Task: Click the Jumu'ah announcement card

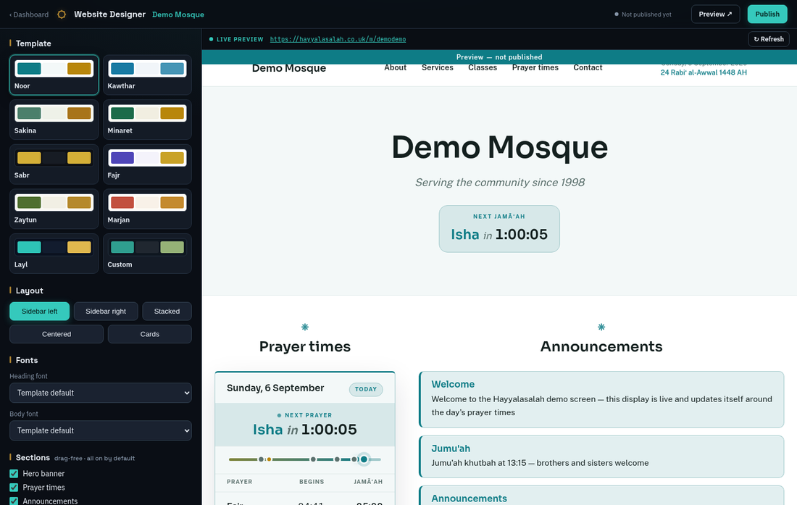Action: 601,456
